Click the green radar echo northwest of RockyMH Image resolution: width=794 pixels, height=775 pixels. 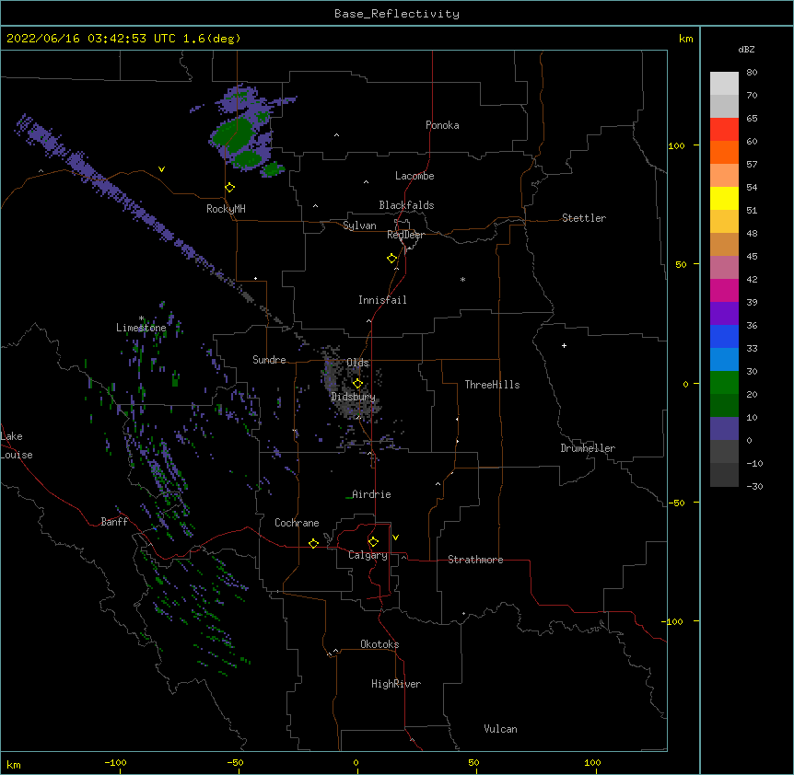click(x=233, y=133)
